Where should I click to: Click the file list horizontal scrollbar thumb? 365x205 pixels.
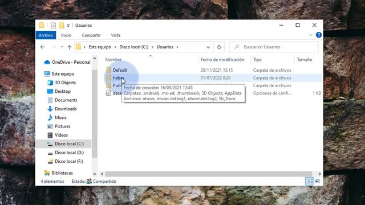pos(209,174)
